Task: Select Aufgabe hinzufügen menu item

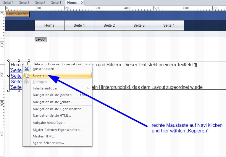Action: pos(49,123)
